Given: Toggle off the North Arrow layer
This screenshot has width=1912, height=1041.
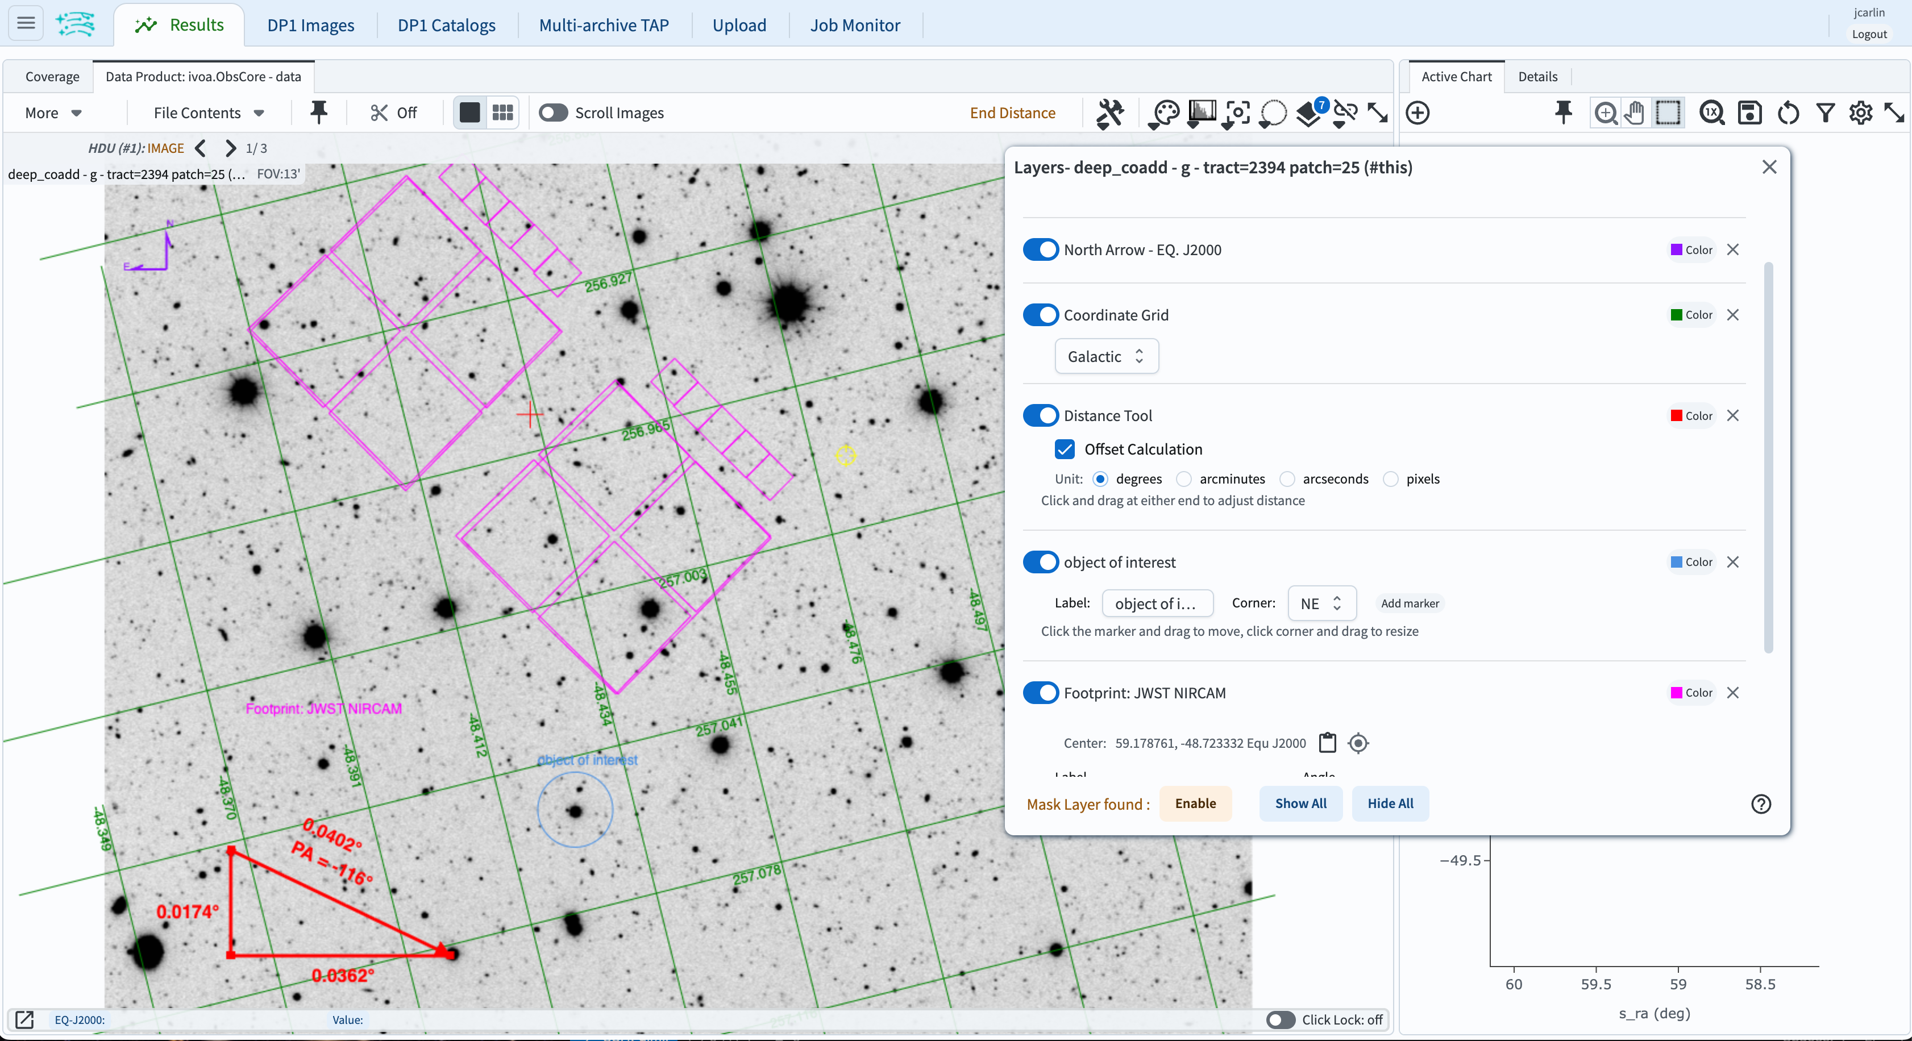Looking at the screenshot, I should coord(1041,250).
